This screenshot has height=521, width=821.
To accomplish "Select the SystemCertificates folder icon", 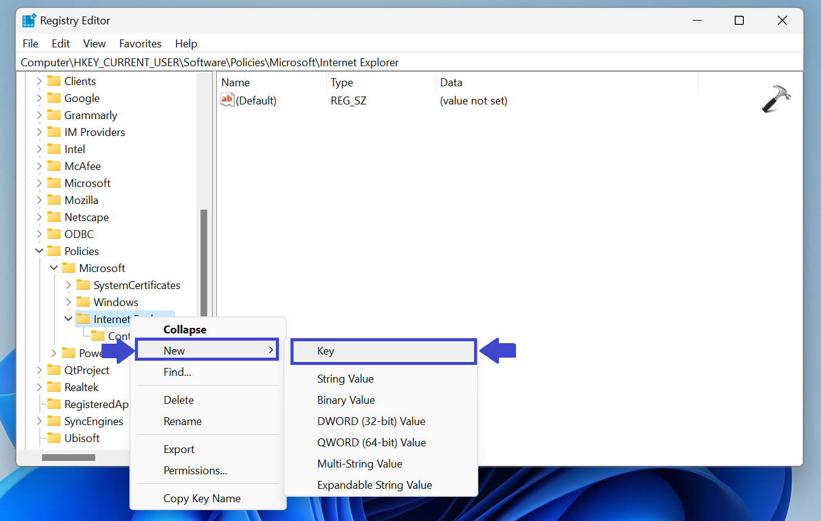I will (83, 285).
